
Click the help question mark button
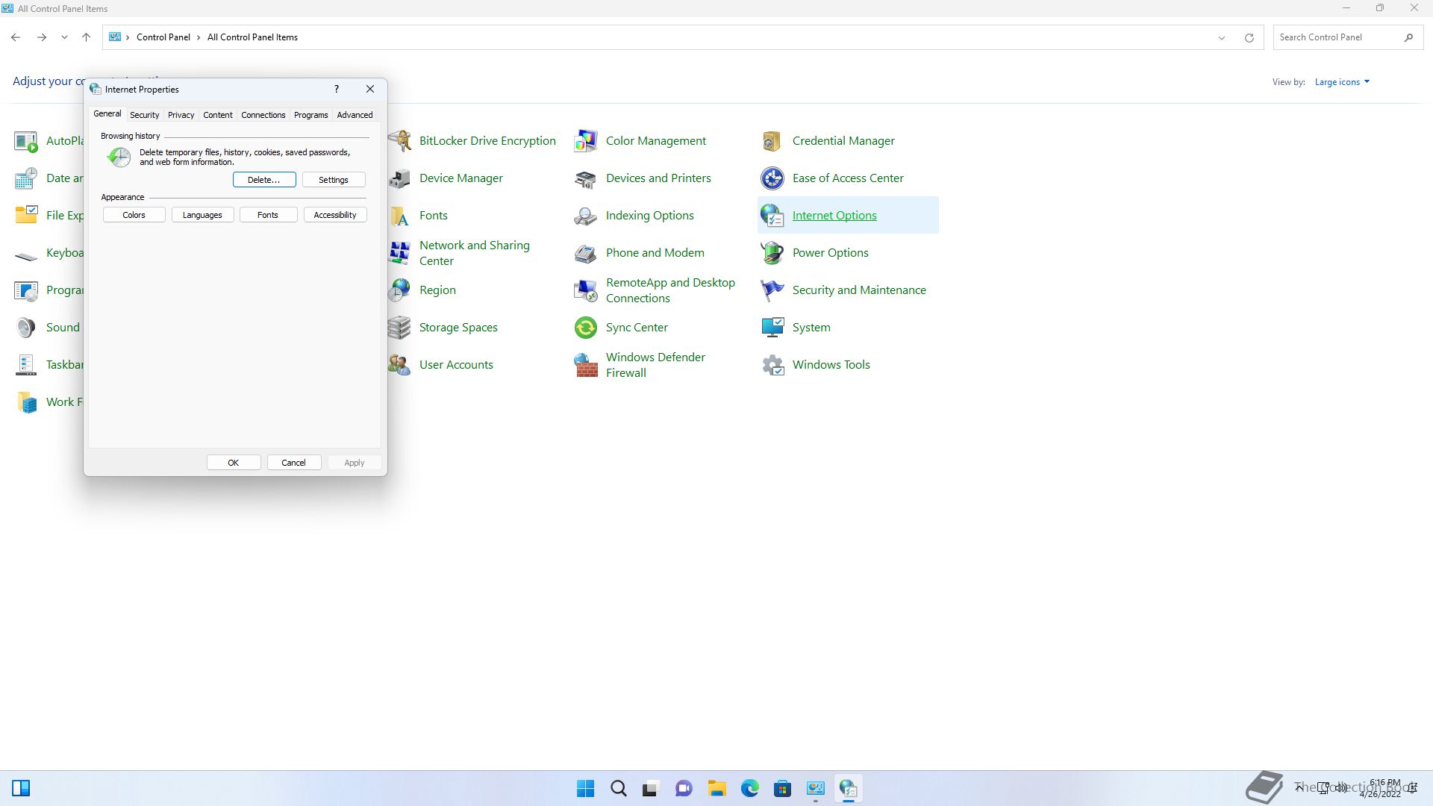(x=337, y=89)
